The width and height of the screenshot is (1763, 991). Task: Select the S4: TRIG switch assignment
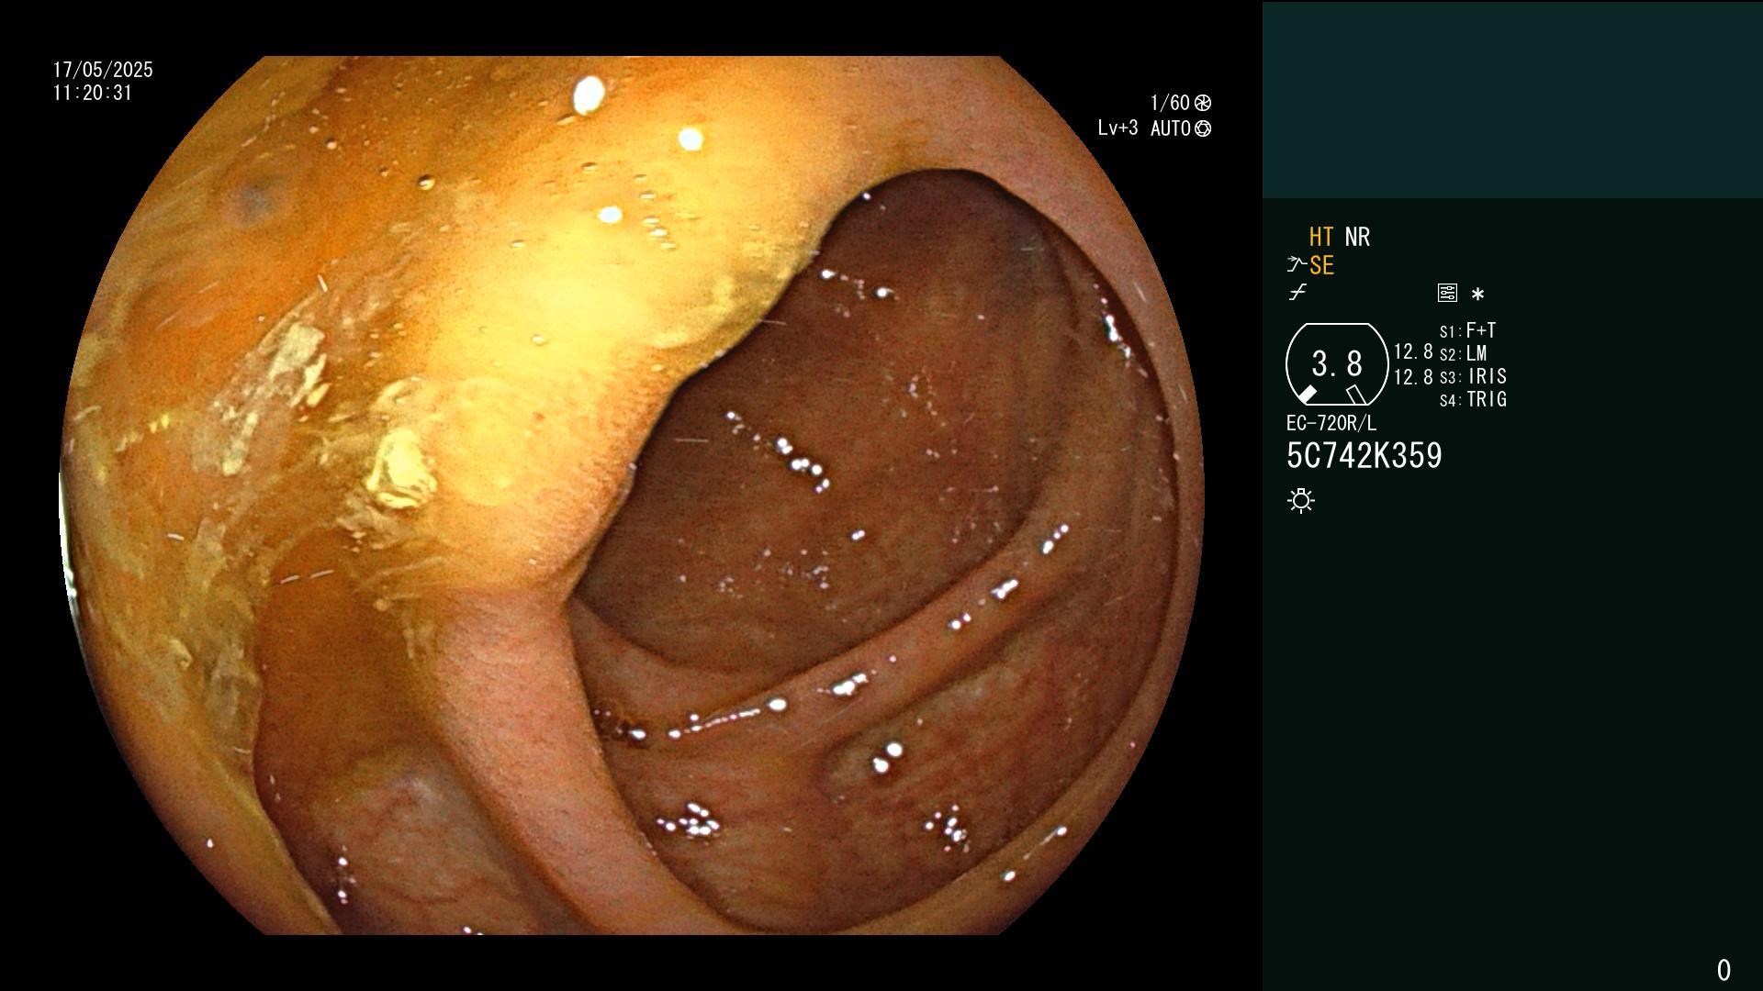tap(1473, 399)
